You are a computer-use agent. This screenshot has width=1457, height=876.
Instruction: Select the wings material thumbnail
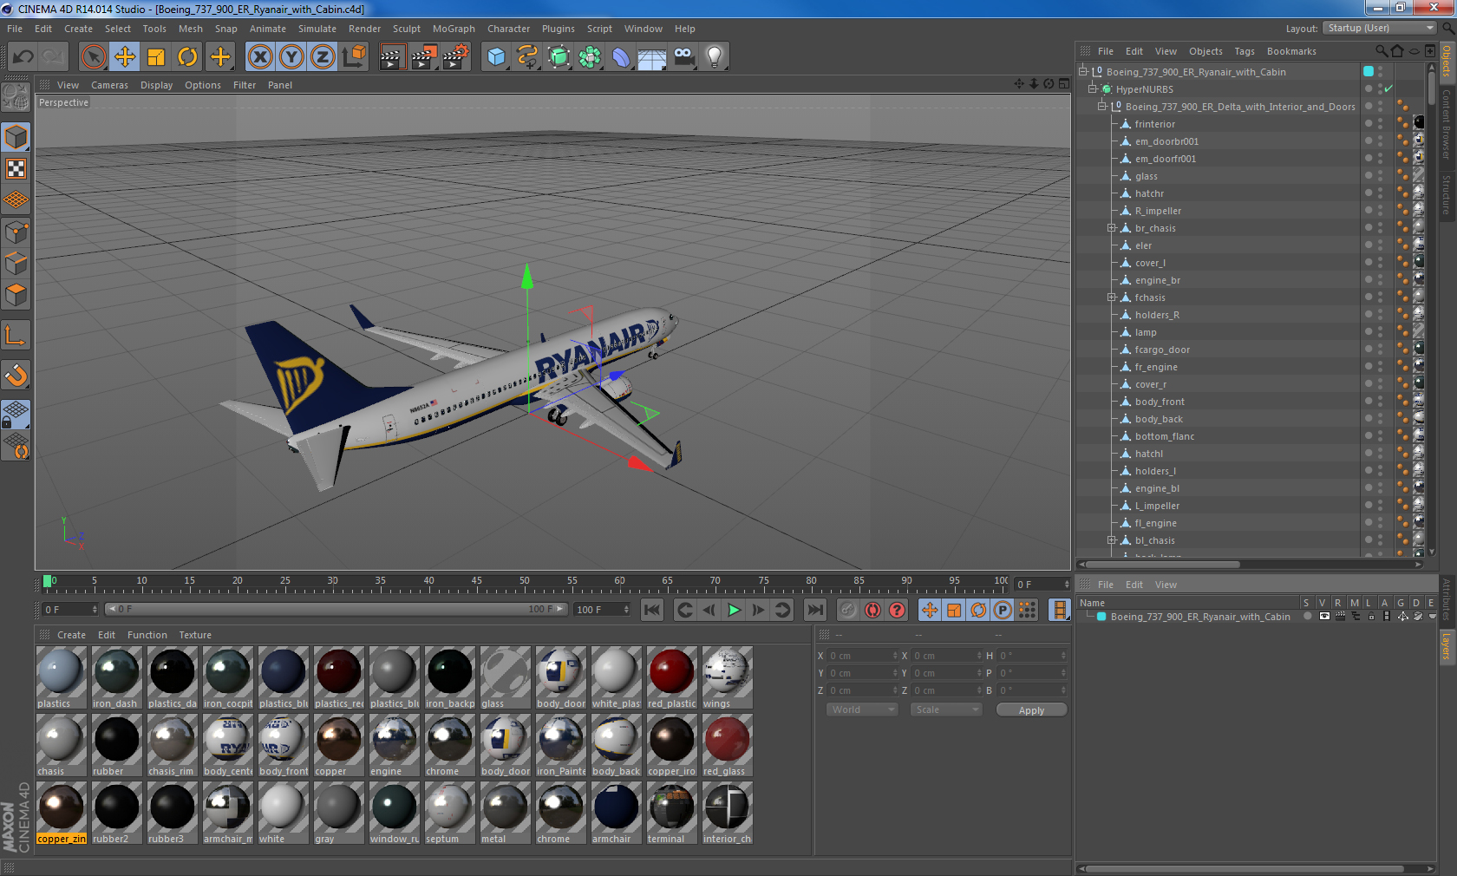point(727,677)
